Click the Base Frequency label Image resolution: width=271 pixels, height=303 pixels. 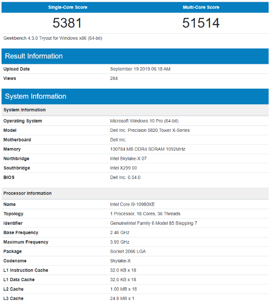tap(21, 233)
